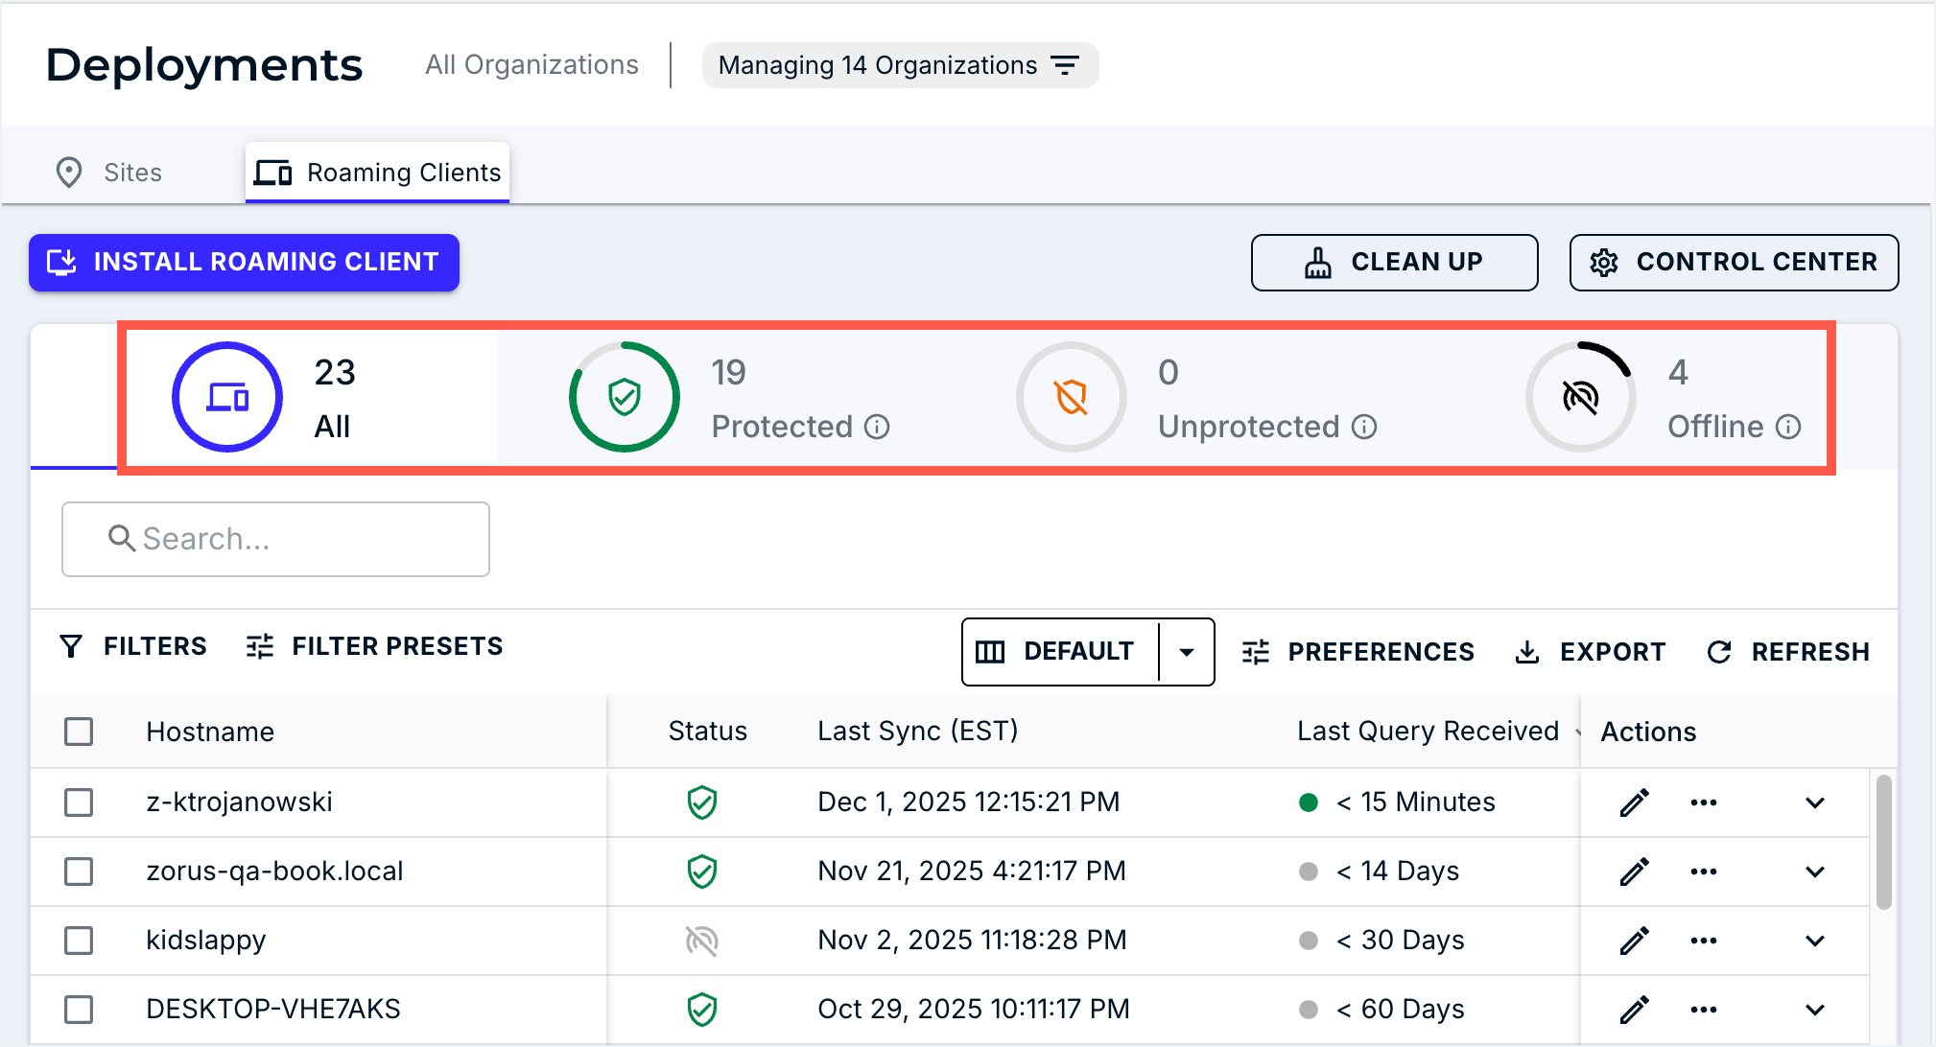Click edit pencil for DESKTOP-VHE7AKS

click(x=1634, y=1010)
